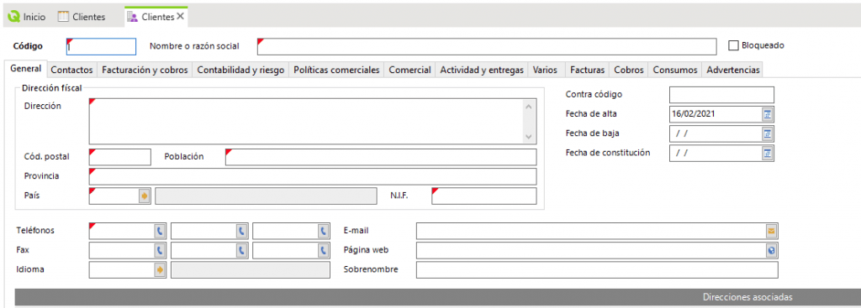Switch to the Clientes list tab
The width and height of the screenshot is (861, 308).
tap(82, 17)
